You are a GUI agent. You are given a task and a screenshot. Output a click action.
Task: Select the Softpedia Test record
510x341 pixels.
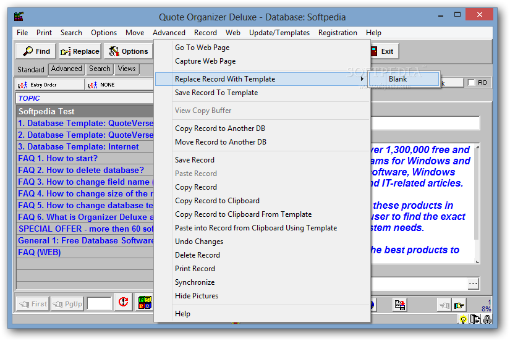click(85, 111)
